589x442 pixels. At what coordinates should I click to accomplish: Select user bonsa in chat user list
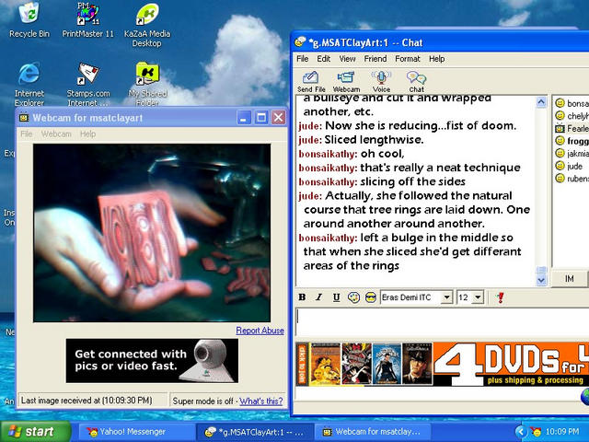572,103
